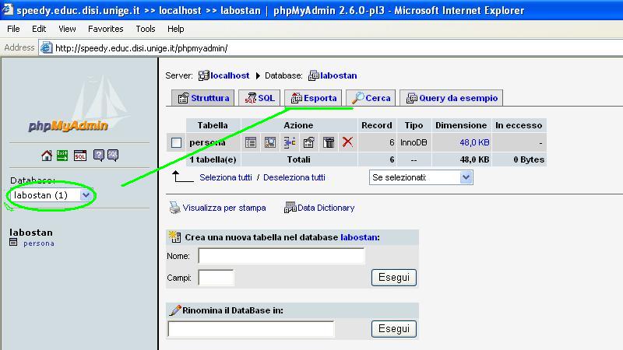Screen dimensions: 623x350
Task: Expand the labostan database dropdown
Action: (x=86, y=195)
